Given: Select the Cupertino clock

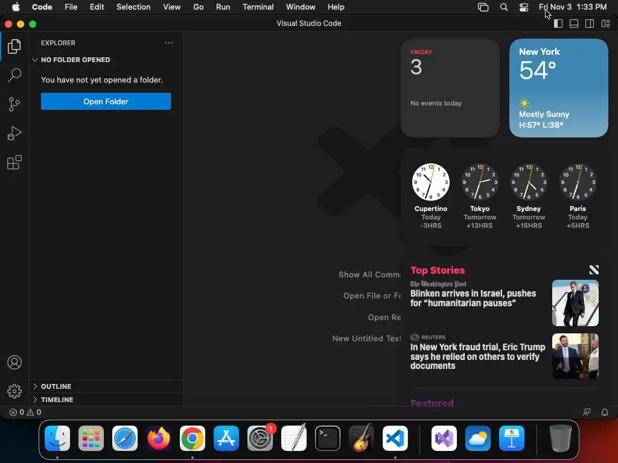Looking at the screenshot, I should point(431,196).
